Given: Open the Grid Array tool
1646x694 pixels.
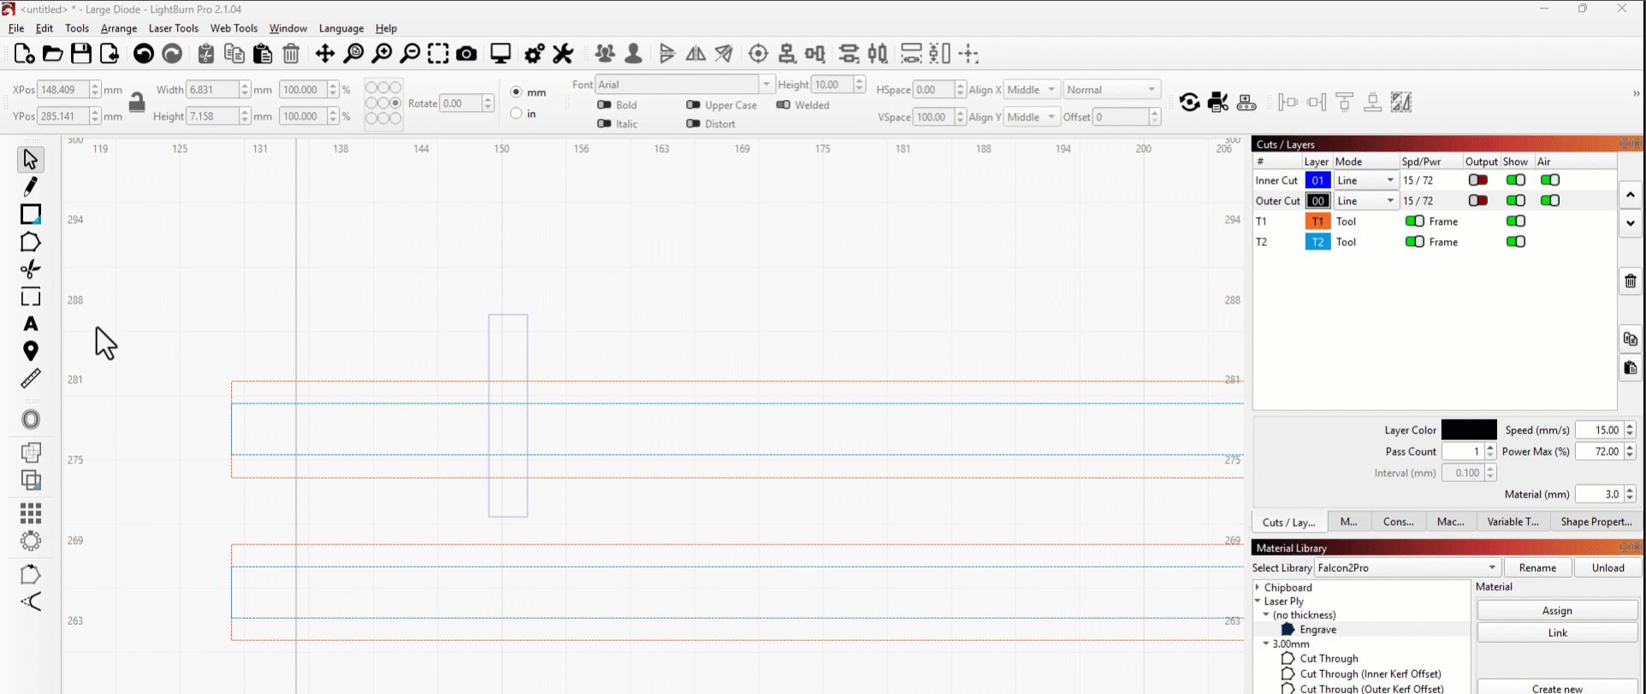Looking at the screenshot, I should 30,513.
